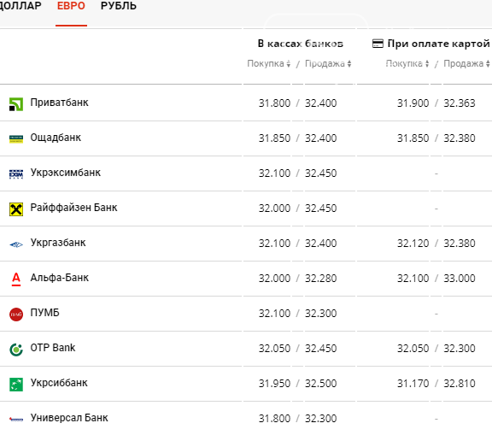Click the green Privatbank logo icon
Image resolution: width=492 pixels, height=435 pixels.
click(16, 104)
